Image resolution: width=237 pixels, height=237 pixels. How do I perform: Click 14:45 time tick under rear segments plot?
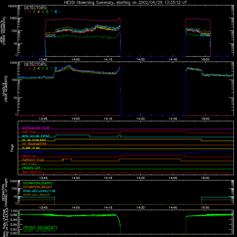click(x=173, y=119)
